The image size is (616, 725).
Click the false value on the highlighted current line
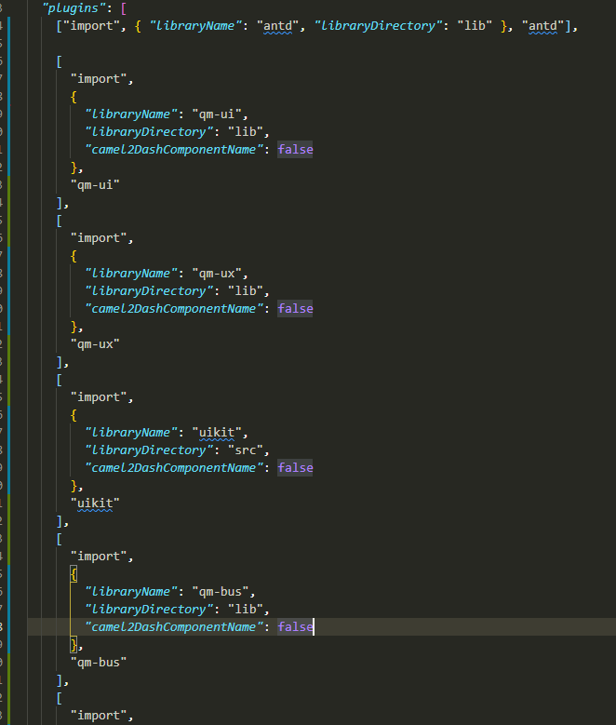tap(295, 627)
